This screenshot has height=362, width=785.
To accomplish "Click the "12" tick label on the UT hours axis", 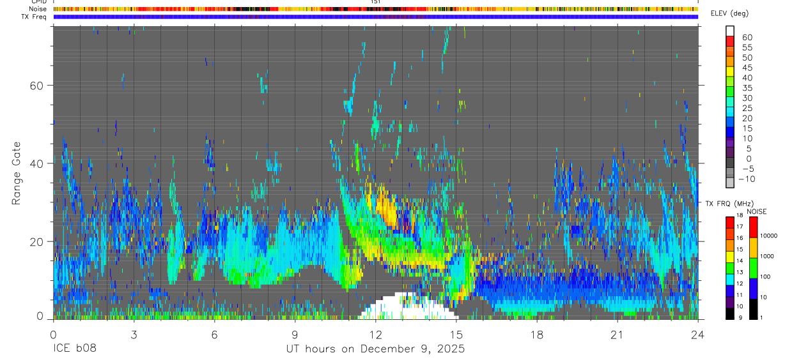I will coord(375,335).
